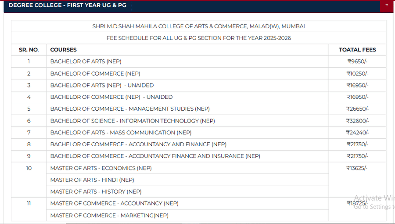Click Master of Arts Economics (NEP)

coord(101,168)
